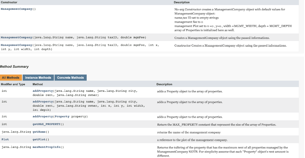Open addProperty(Property property) method link
This screenshot has width=305, height=158.
pyautogui.click(x=43, y=116)
